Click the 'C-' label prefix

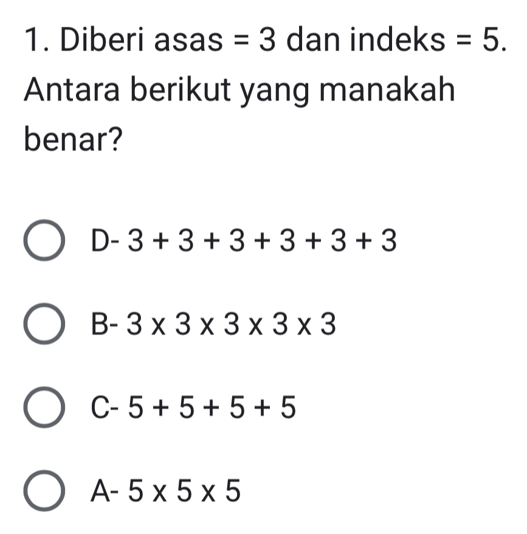point(105,407)
